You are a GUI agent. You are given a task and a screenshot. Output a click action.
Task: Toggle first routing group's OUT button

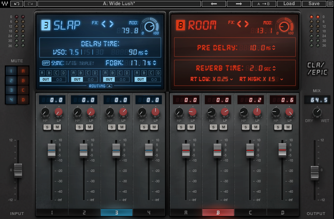(45, 79)
